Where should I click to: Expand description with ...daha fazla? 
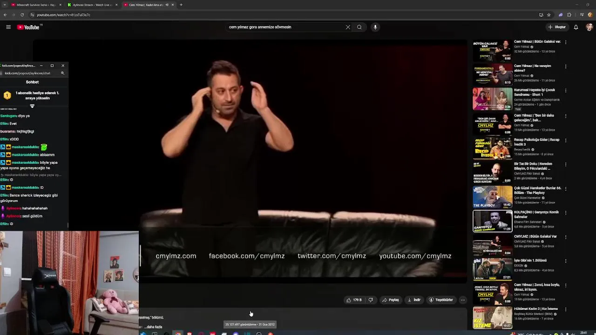pyautogui.click(x=154, y=327)
